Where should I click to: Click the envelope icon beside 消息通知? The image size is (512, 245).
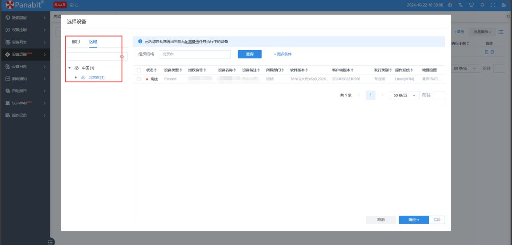(8, 79)
